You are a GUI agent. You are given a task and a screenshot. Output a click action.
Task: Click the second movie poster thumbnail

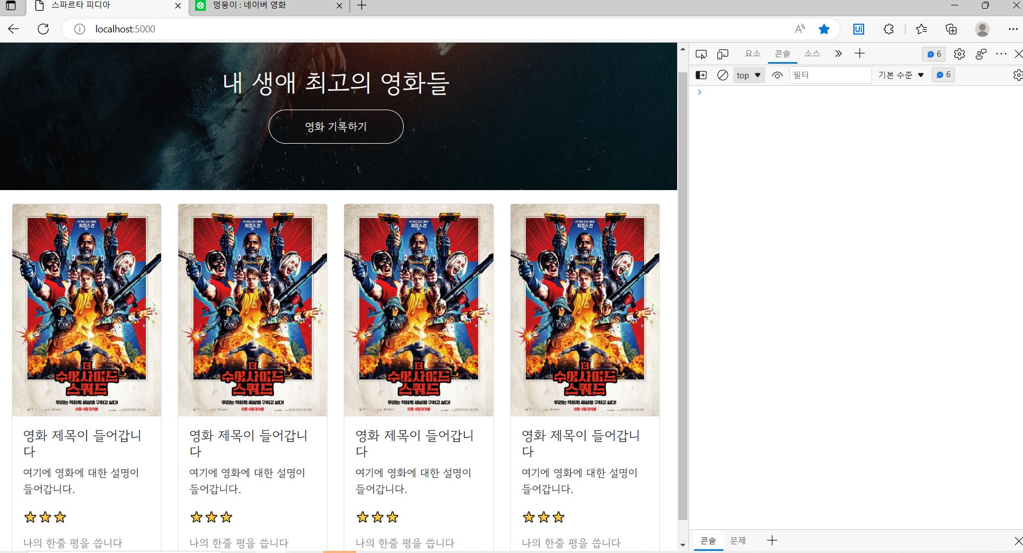tap(252, 310)
